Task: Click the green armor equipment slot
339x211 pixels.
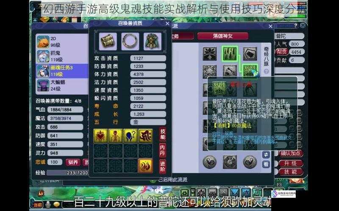Action: (x=153, y=41)
